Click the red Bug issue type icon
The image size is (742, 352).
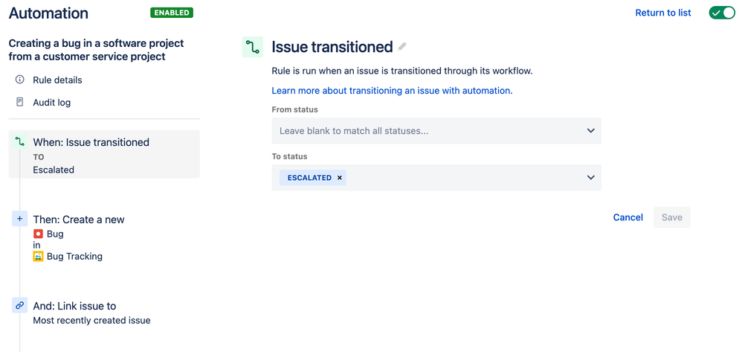pos(39,234)
